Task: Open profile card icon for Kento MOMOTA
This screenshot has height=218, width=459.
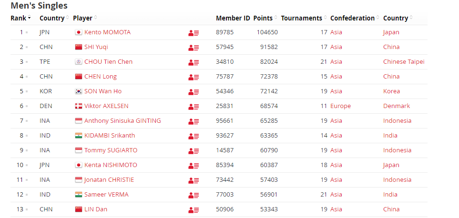Action: pyautogui.click(x=194, y=33)
